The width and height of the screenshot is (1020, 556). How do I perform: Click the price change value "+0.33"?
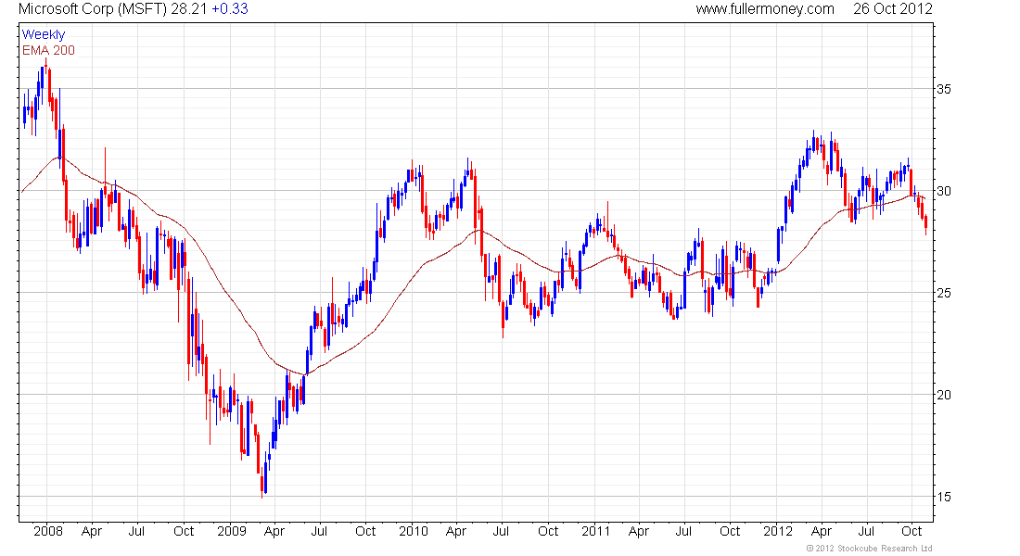pyautogui.click(x=230, y=9)
